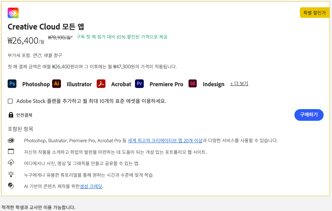Image resolution: width=332 pixels, height=211 pixels.
Task: Enable the Adobe Stock plan checkbox
Action: pos(10,101)
